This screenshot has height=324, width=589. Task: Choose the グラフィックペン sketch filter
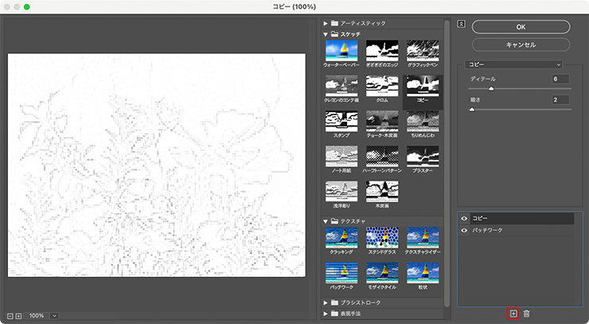[423, 53]
